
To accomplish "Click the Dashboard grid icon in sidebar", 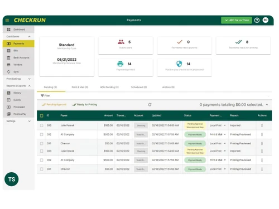I will click(x=8, y=30).
